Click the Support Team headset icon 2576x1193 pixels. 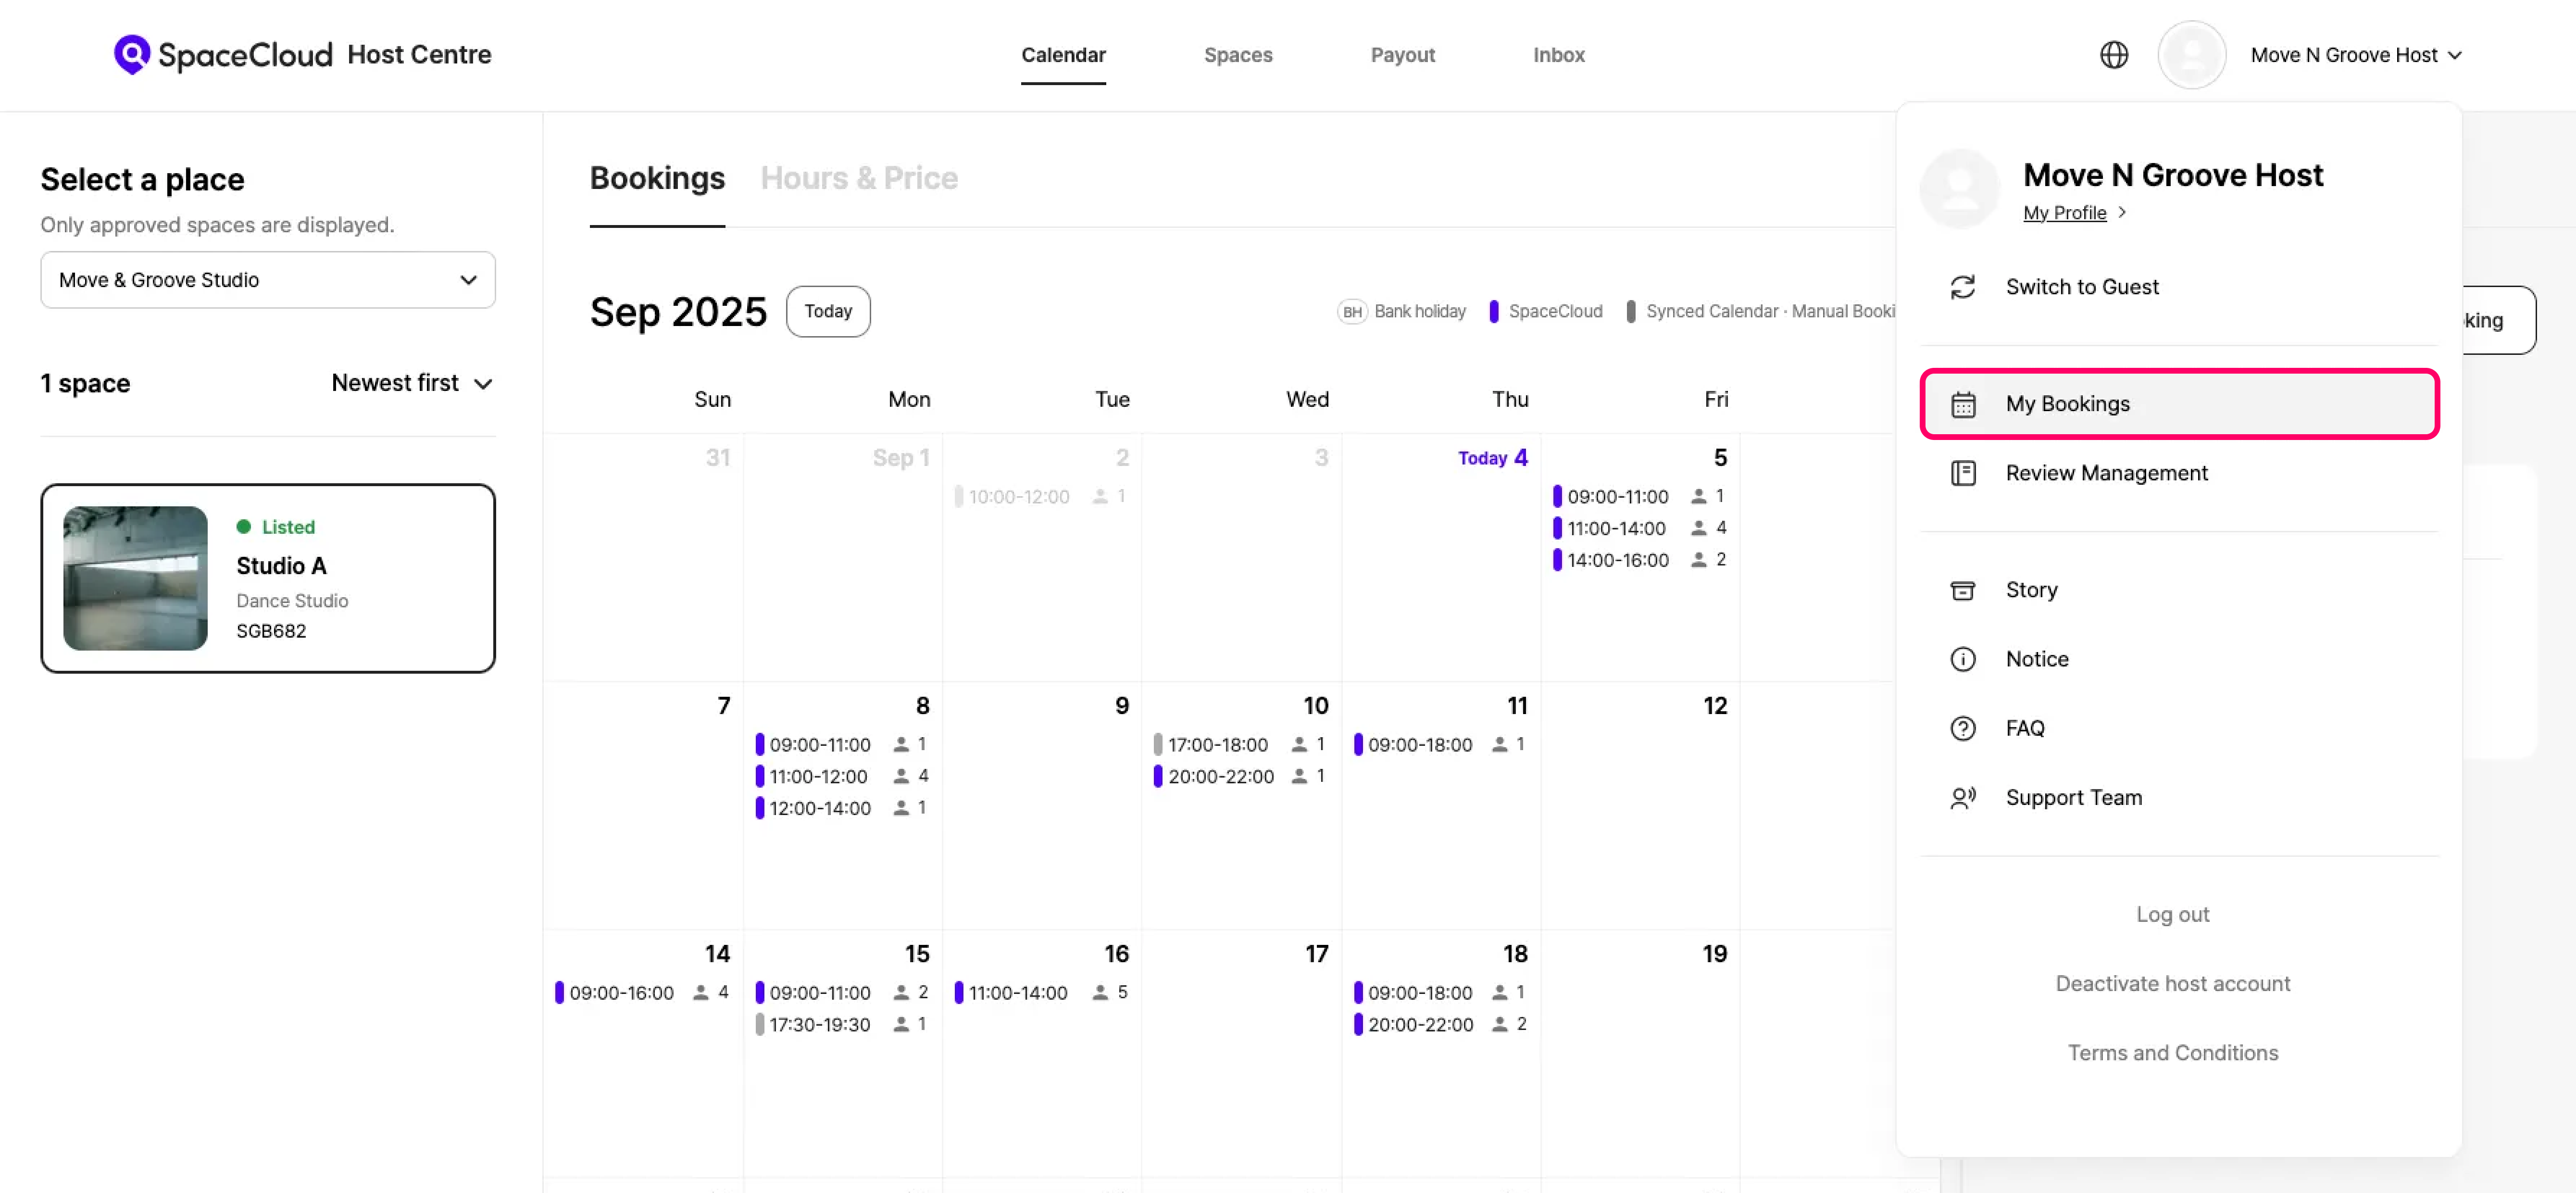[x=1962, y=798]
